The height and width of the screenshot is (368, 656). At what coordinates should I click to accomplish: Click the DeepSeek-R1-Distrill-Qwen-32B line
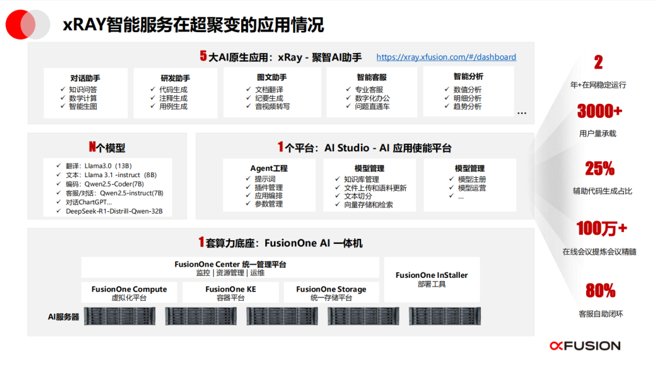tap(114, 211)
